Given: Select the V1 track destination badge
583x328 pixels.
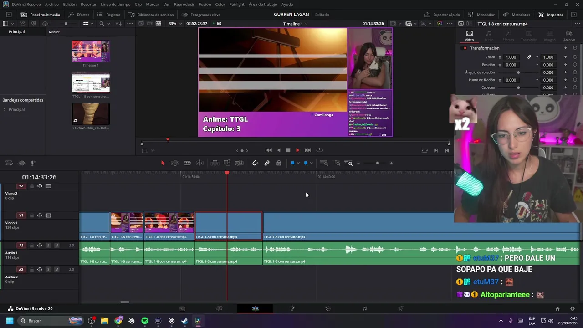Looking at the screenshot, I should coord(21,215).
